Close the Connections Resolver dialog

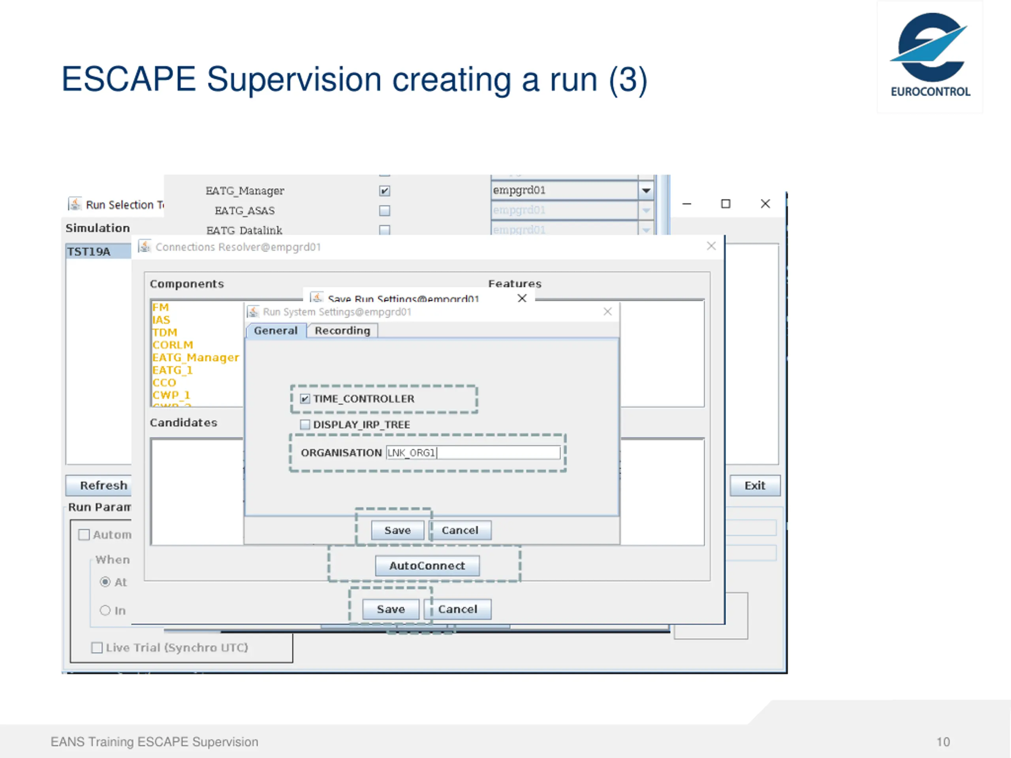(711, 246)
